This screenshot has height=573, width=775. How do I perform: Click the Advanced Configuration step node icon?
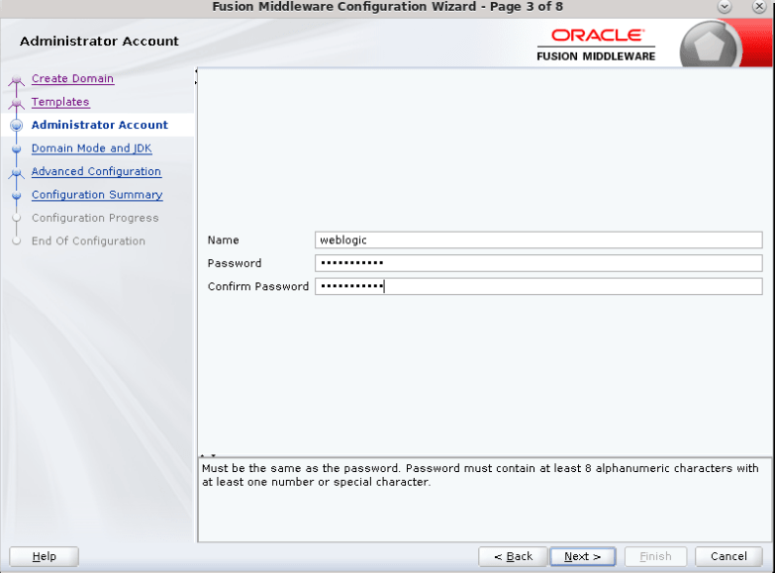(x=16, y=172)
